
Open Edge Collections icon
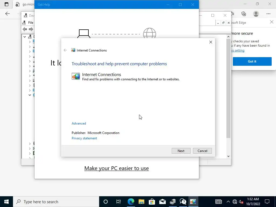(x=244, y=14)
